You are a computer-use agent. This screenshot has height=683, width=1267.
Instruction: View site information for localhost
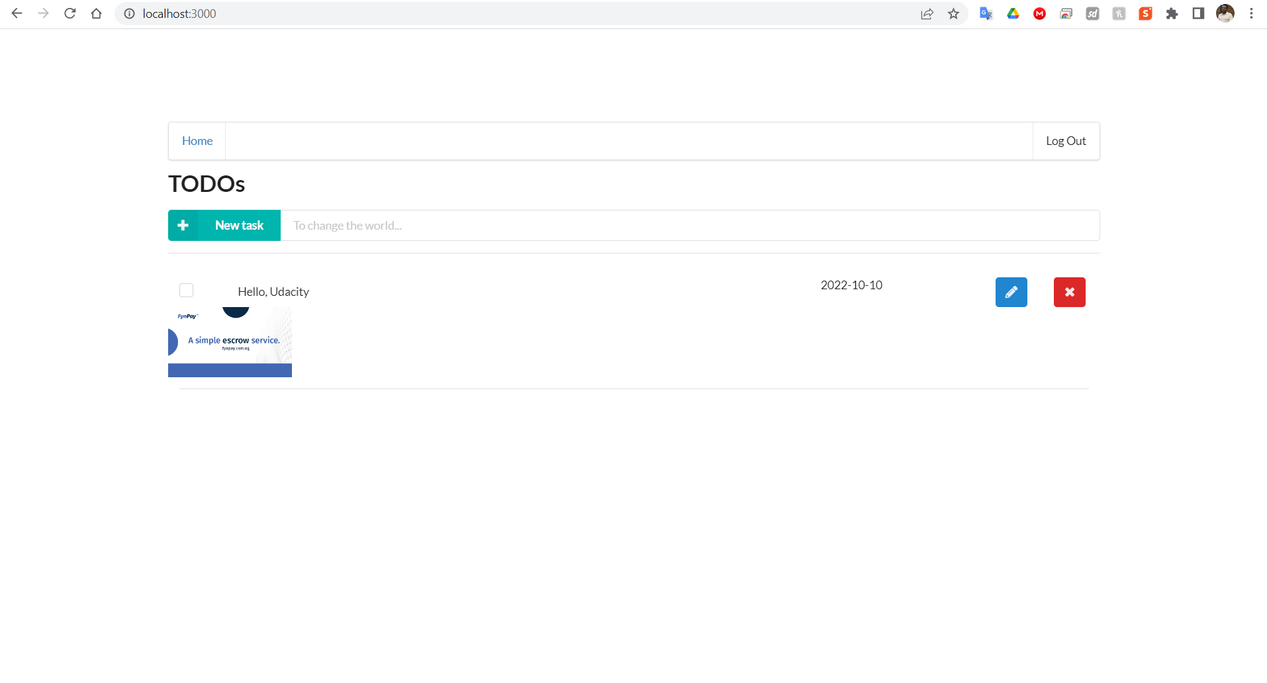point(130,14)
